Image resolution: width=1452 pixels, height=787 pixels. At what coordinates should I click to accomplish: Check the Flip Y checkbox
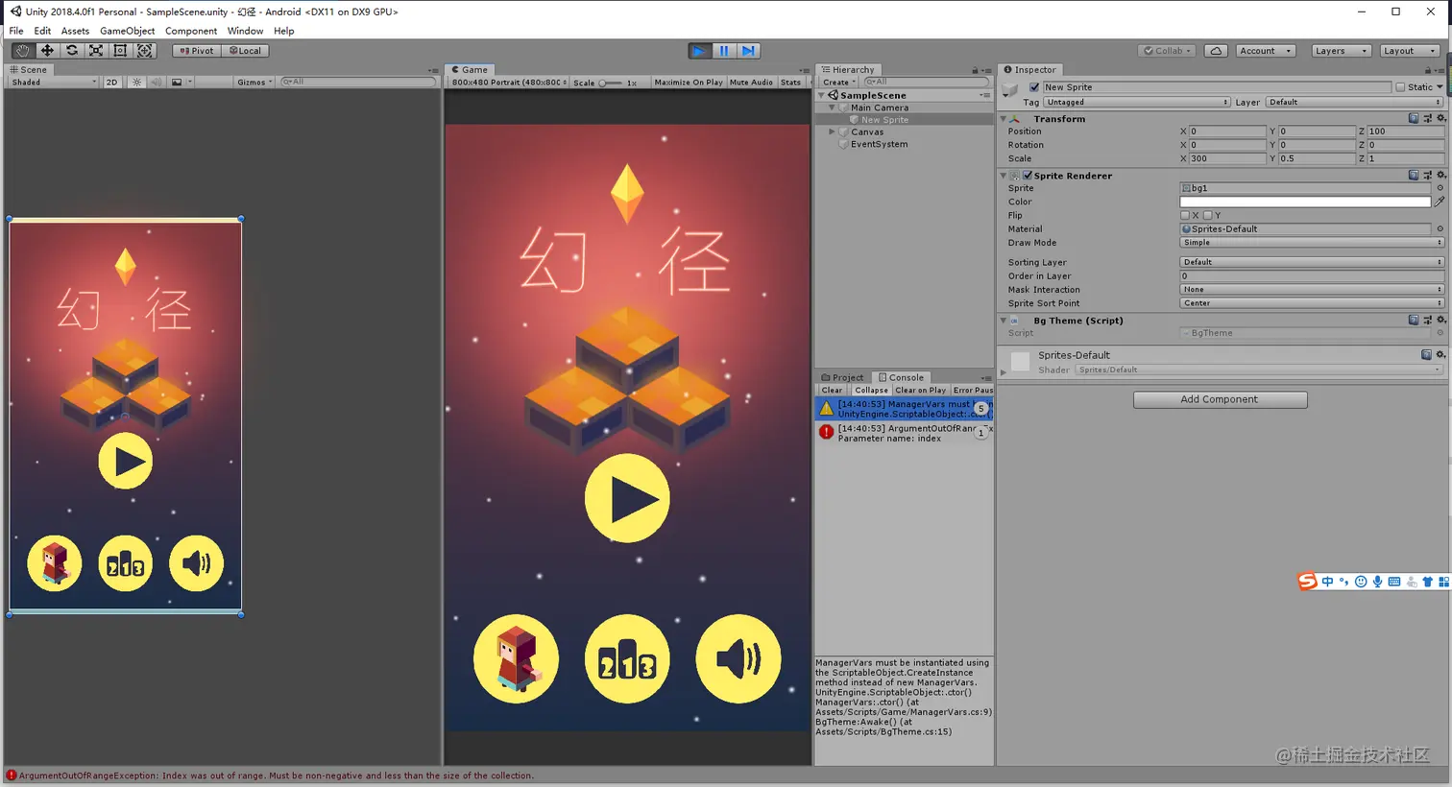1208,216
